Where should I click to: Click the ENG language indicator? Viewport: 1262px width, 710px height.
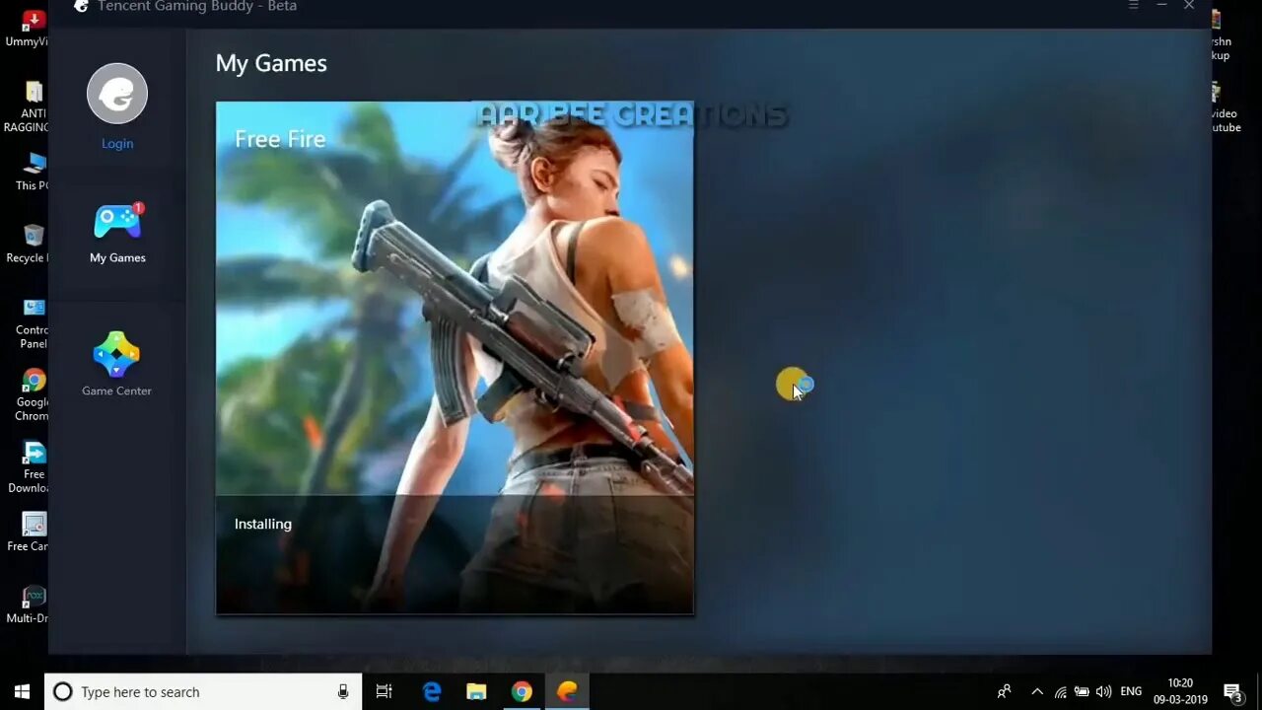click(x=1131, y=691)
